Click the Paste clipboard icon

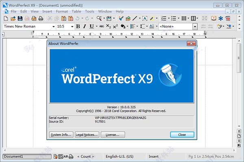click(x=64, y=18)
